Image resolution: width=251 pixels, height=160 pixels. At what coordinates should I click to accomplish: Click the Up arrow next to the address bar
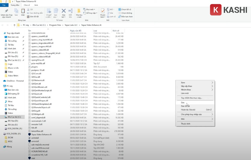point(14,25)
